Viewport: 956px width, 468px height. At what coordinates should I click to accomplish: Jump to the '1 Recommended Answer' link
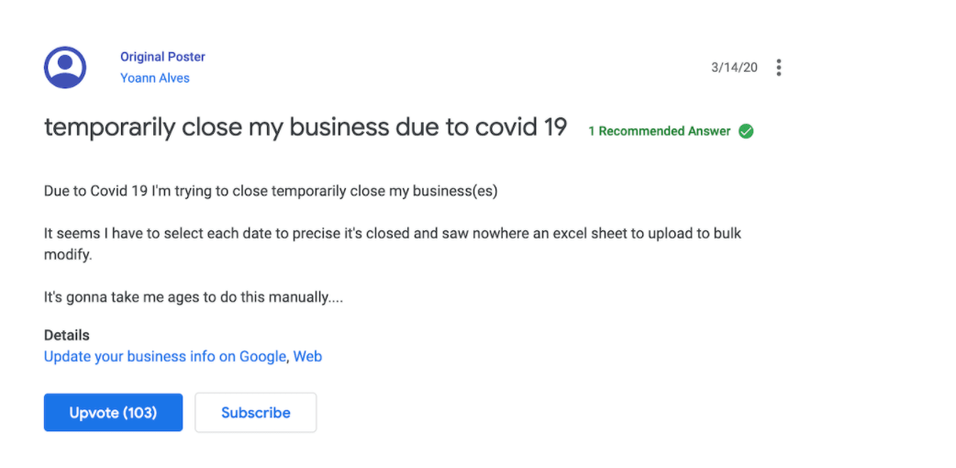coord(660,131)
